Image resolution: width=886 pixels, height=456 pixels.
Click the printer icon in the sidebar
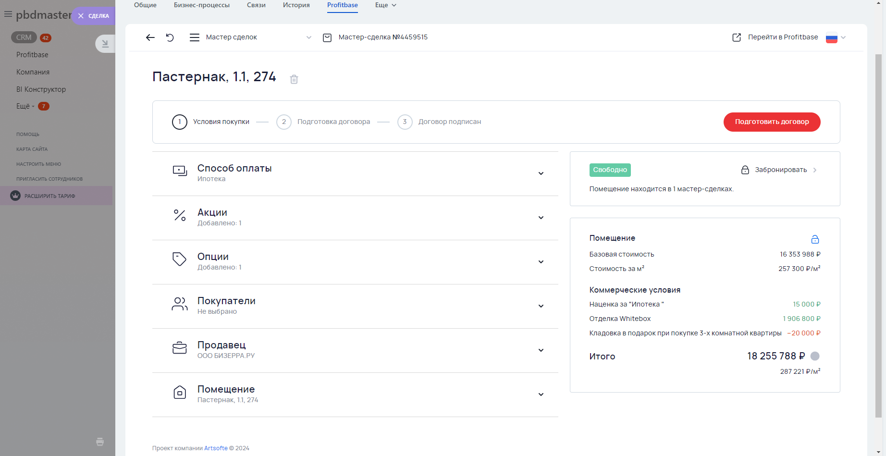100,442
